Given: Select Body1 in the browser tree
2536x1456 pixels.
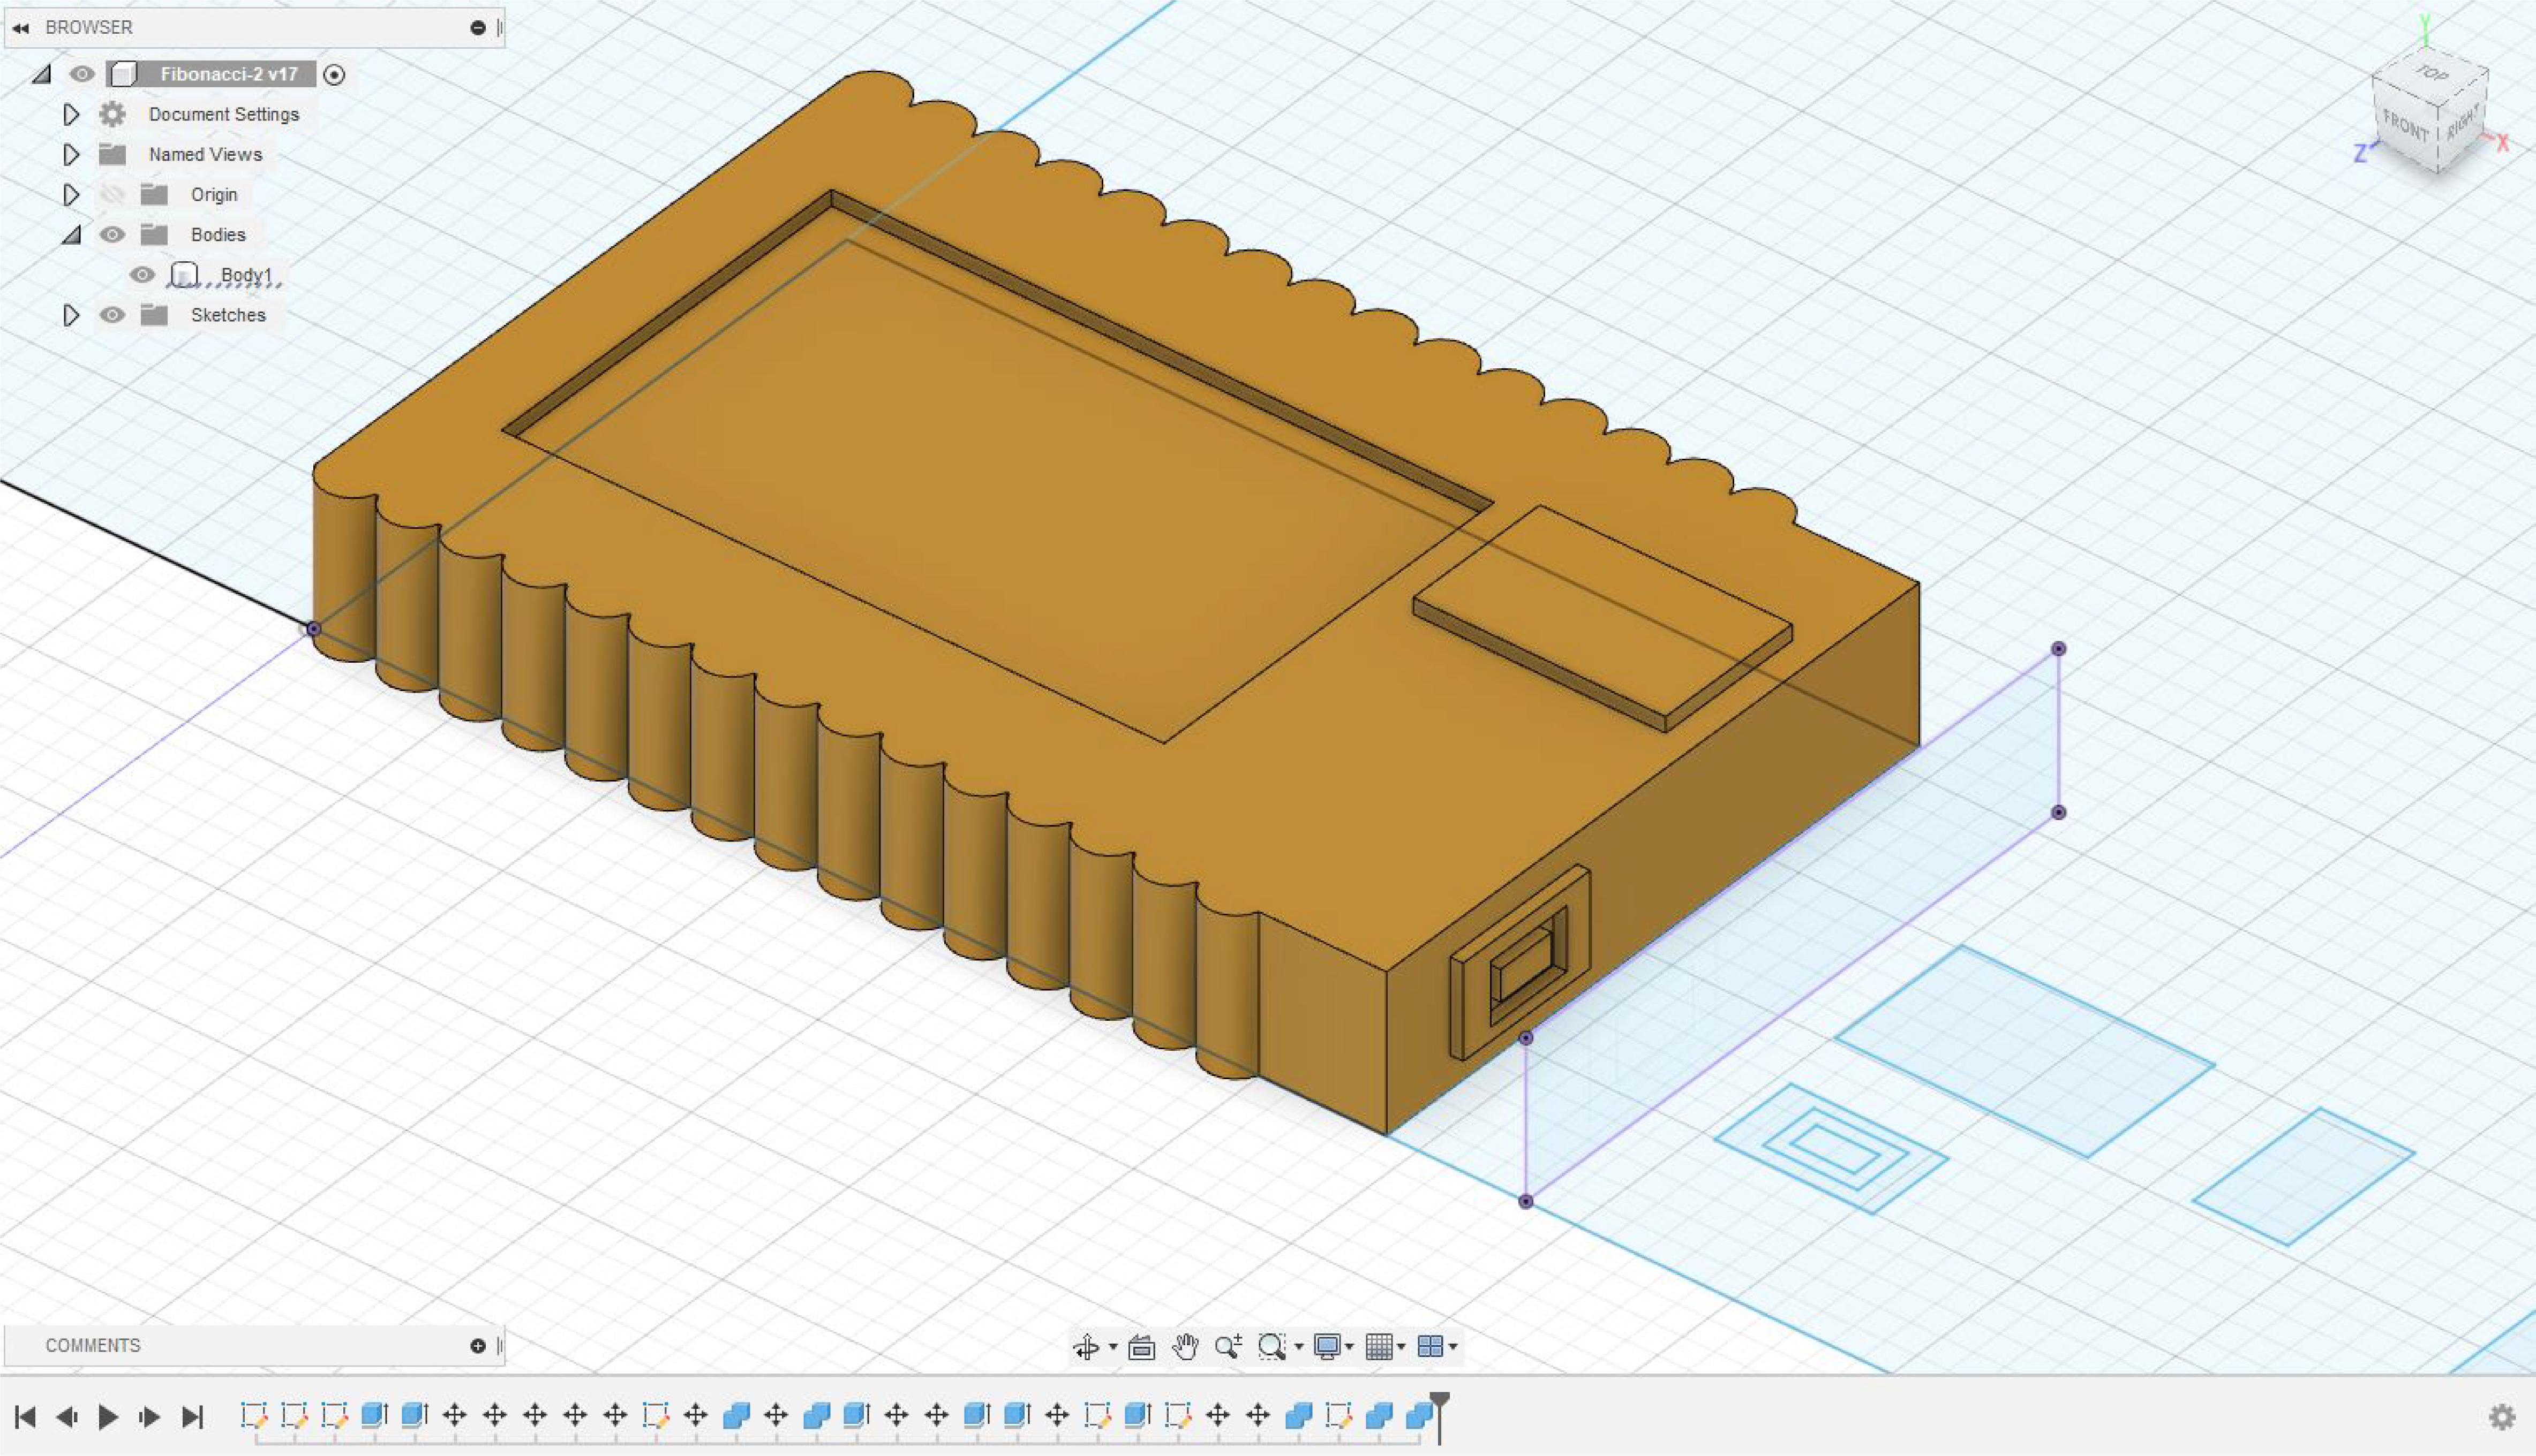Looking at the screenshot, I should point(247,275).
